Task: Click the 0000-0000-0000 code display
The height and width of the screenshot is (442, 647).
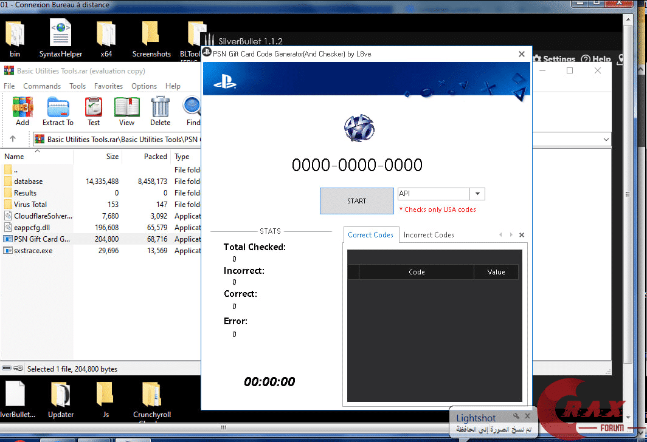Action: tap(357, 165)
